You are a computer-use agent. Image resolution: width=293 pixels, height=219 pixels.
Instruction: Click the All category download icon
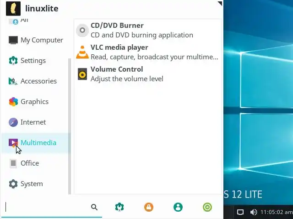coord(13,21)
